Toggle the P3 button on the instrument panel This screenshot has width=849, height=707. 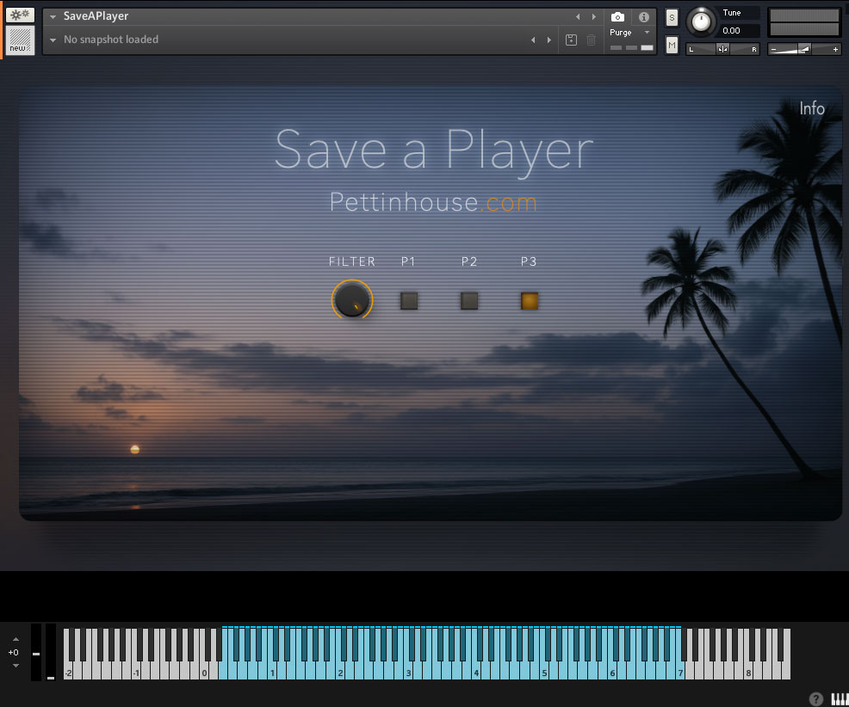click(529, 300)
